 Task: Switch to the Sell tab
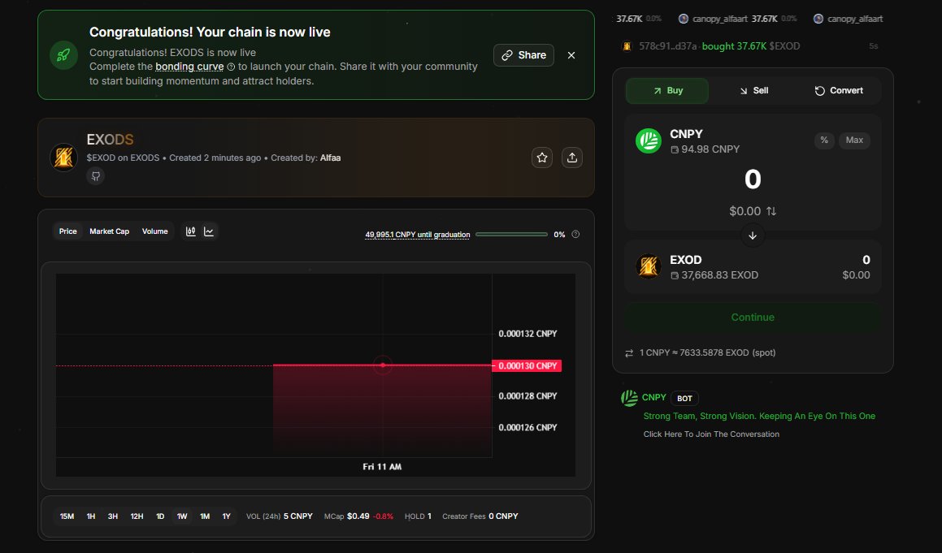point(753,90)
